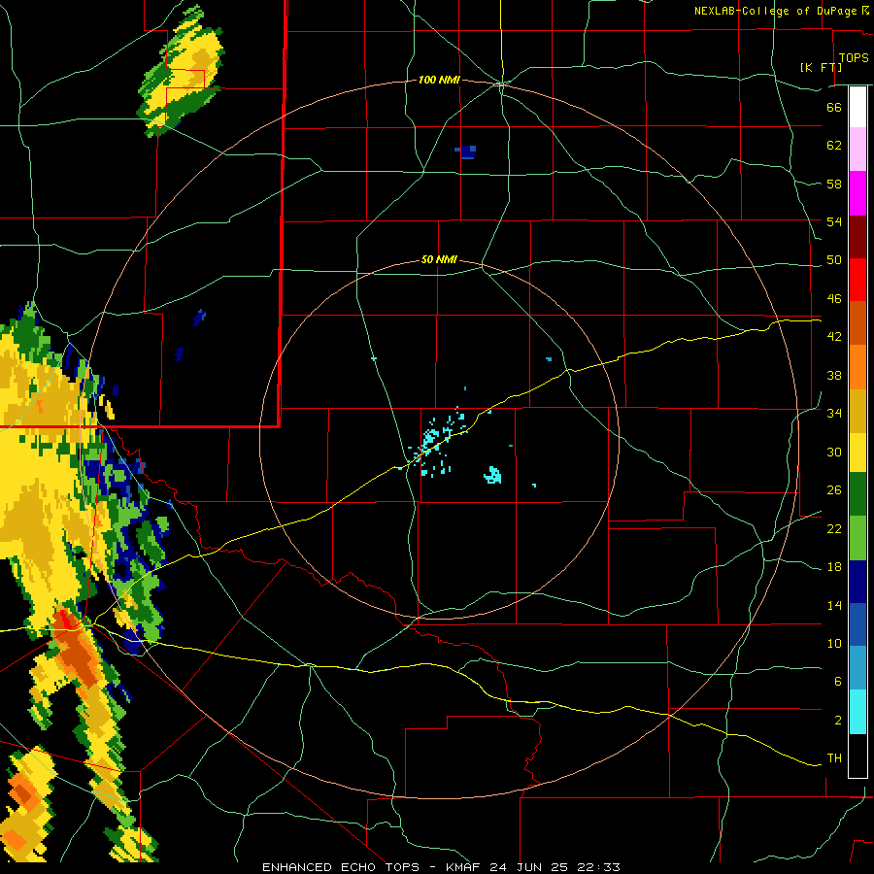This screenshot has width=874, height=874.
Task: Click the KMAF station identifier
Action: [x=465, y=867]
